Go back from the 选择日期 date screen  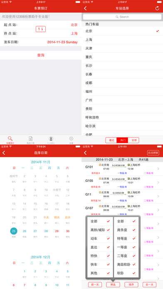pos(4,153)
